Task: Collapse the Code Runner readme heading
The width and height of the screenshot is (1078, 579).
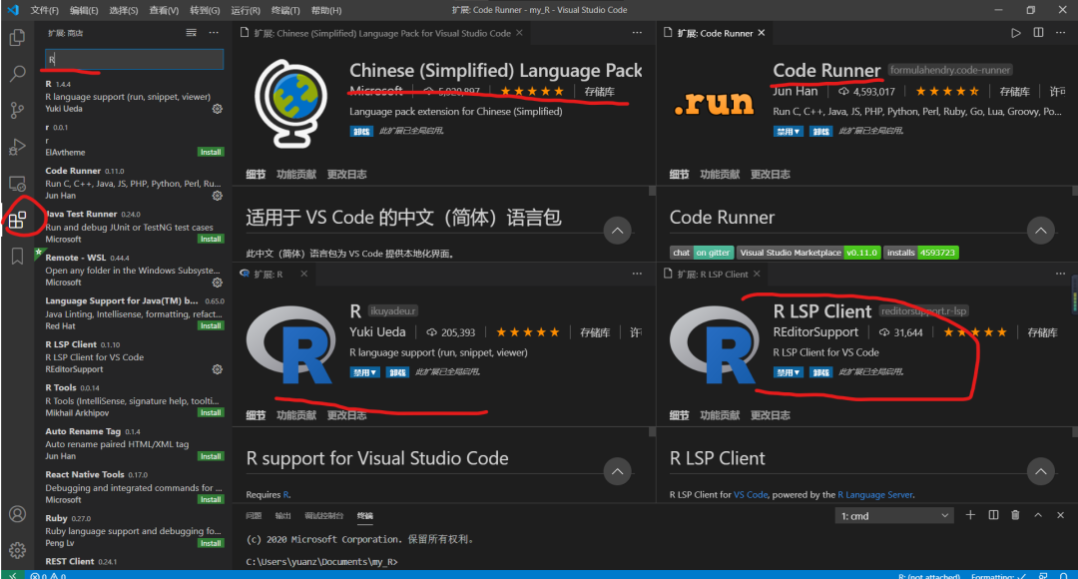Action: (1041, 231)
